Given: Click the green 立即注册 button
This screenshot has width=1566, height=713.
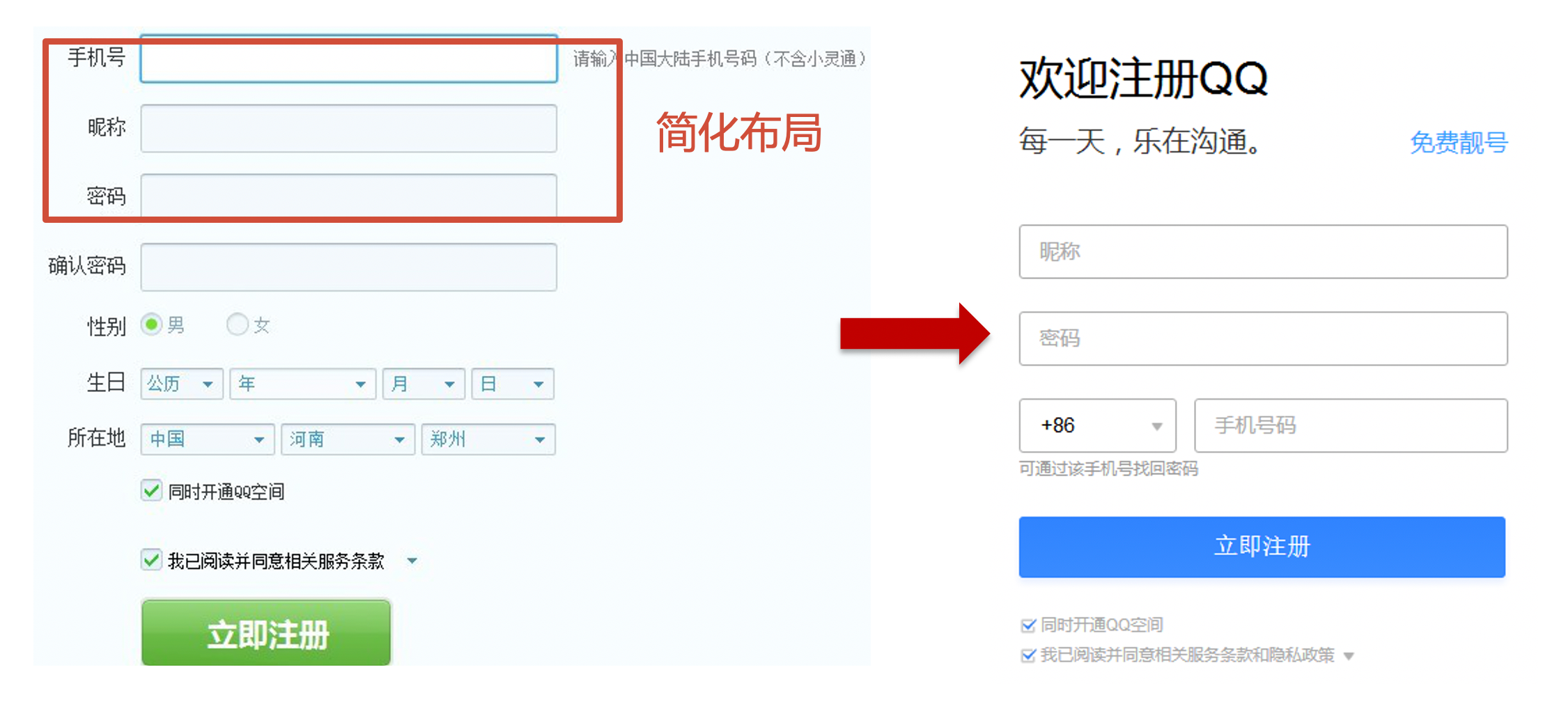Looking at the screenshot, I should click(x=266, y=633).
